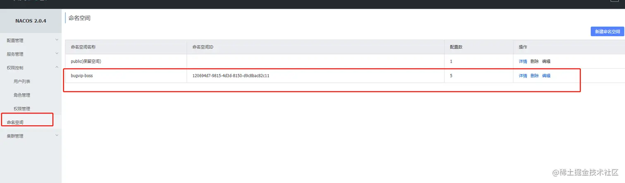Image resolution: width=625 pixels, height=183 pixels.
Task: Click the public(保留空间) name cell
Action: pos(86,61)
